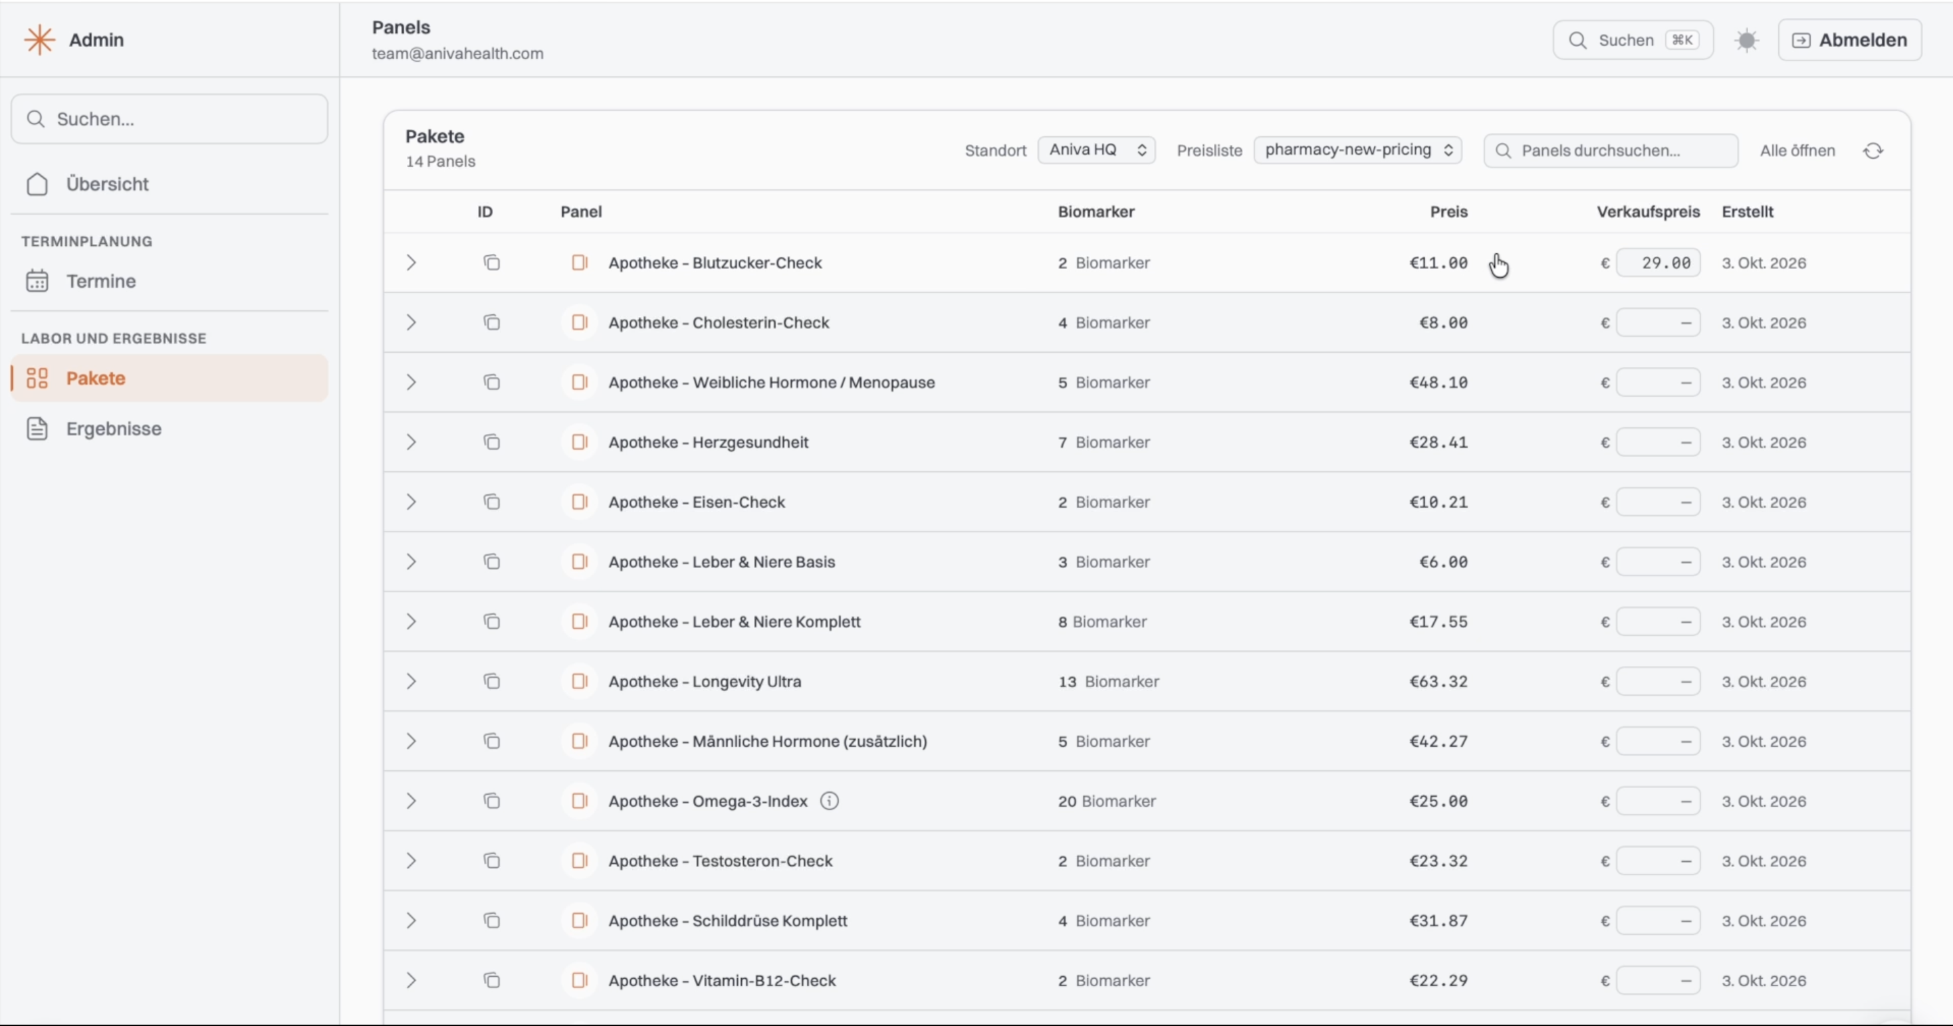Click the Pakete grid icon in sidebar
1953x1026 pixels.
(x=37, y=378)
